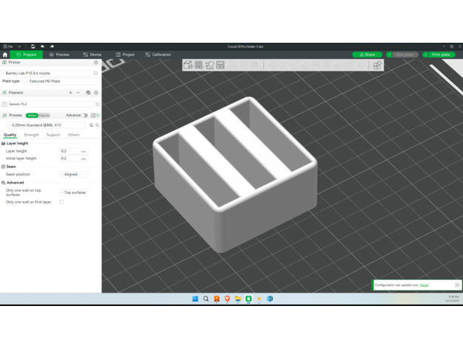Viewport: 463px width, 348px height.
Task: Click the Arrange all objects icon
Action: click(x=220, y=65)
